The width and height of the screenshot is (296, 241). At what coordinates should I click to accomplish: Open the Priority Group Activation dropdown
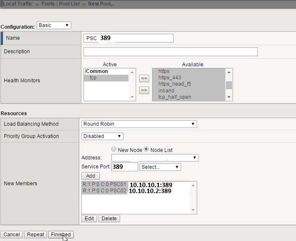(103, 136)
